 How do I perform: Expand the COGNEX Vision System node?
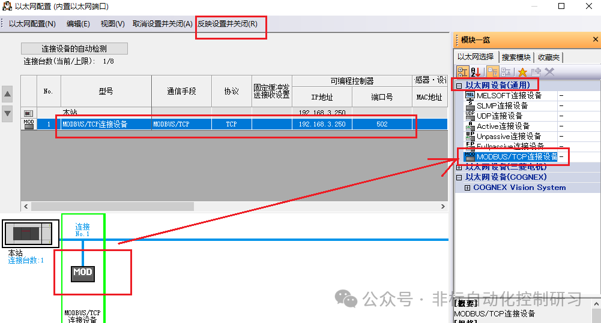468,188
